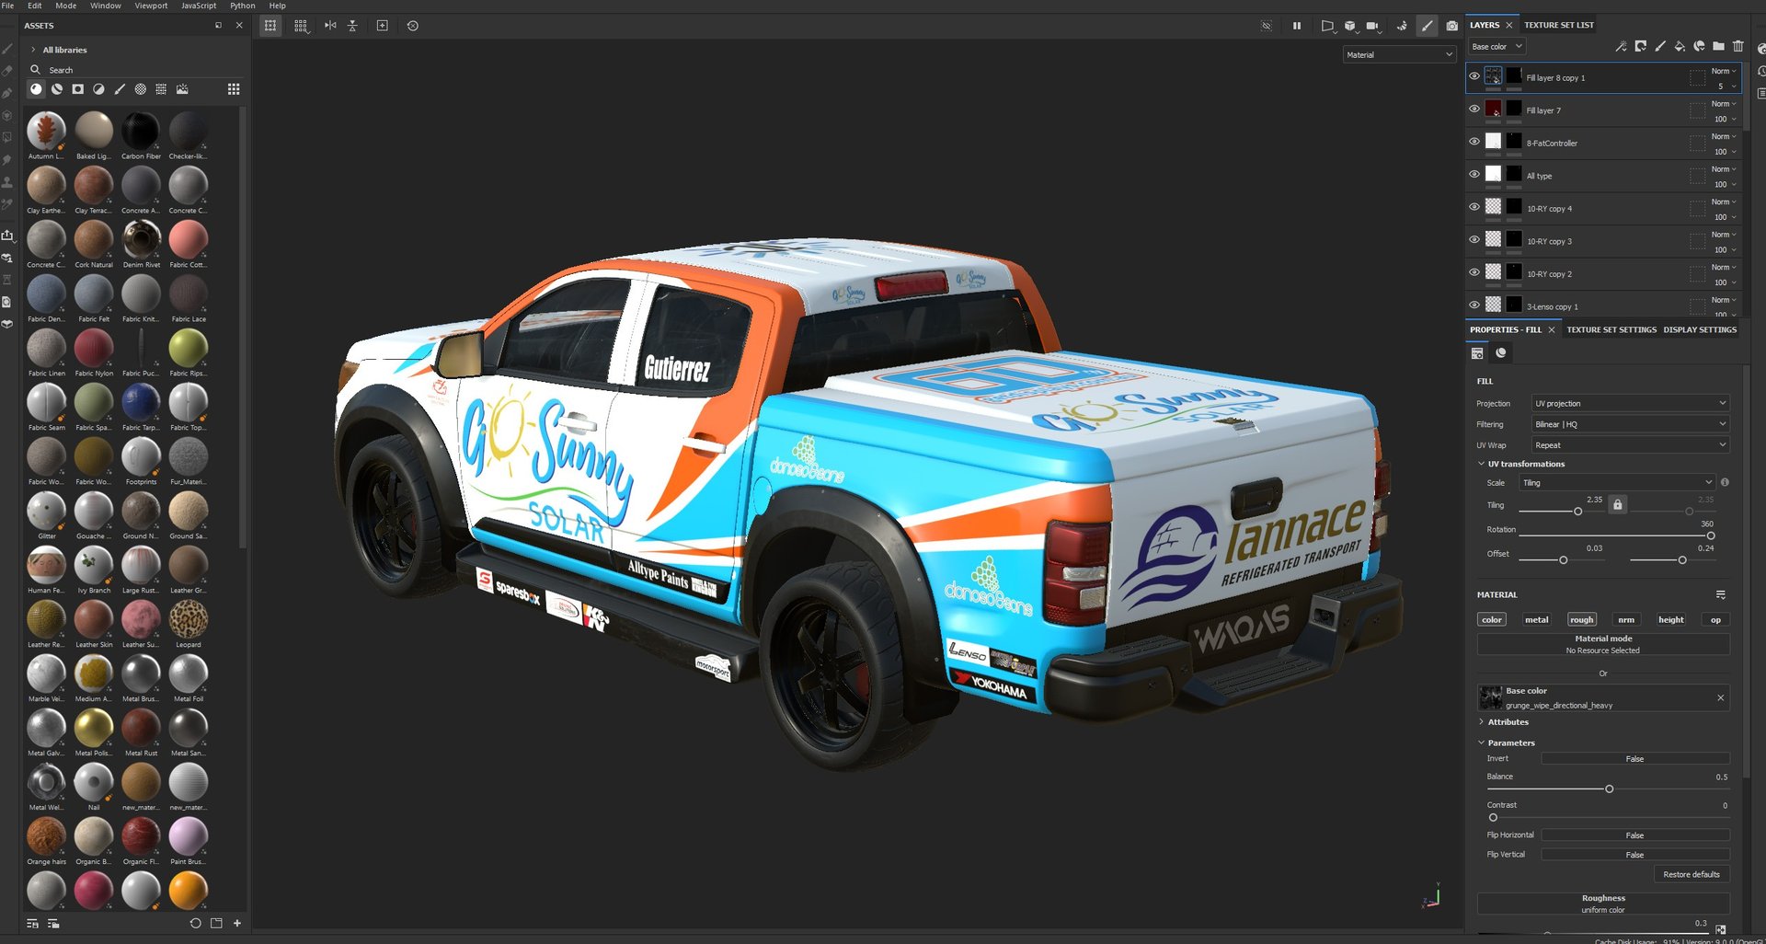
Task: Open the material filter options icon
Action: (1720, 594)
